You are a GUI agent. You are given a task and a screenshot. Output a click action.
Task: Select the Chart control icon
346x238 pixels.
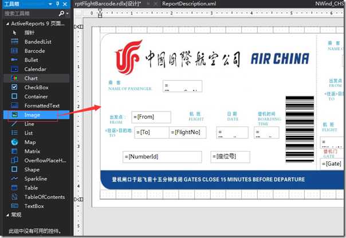point(14,78)
